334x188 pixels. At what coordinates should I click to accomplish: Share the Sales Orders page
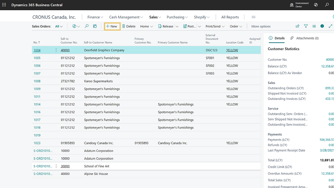click(x=297, y=26)
